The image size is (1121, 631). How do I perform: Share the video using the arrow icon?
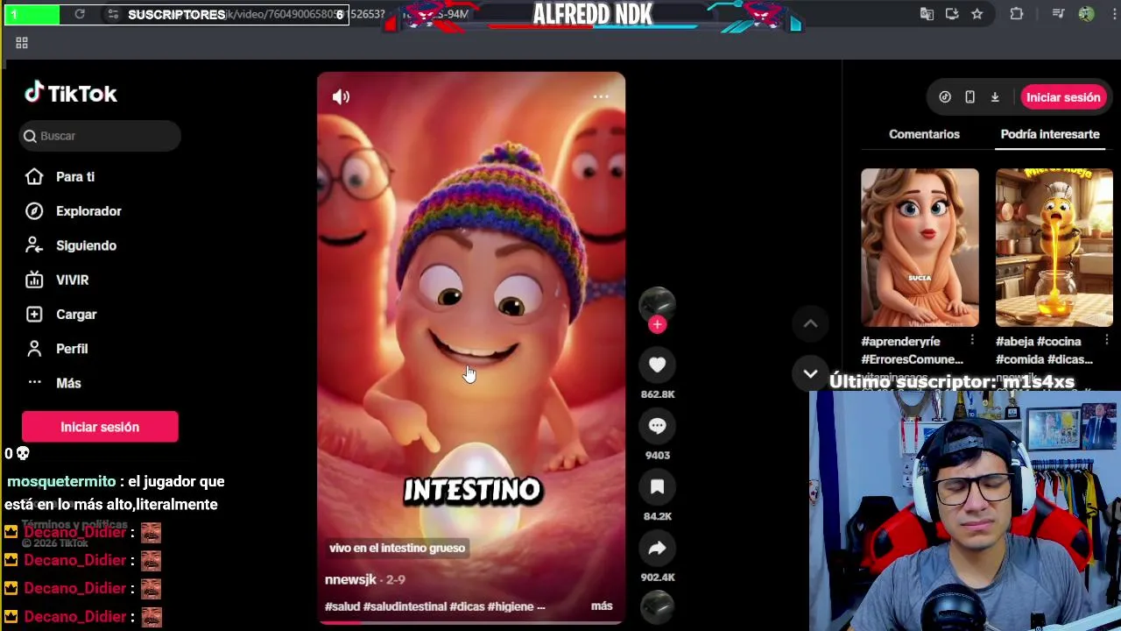pos(657,549)
